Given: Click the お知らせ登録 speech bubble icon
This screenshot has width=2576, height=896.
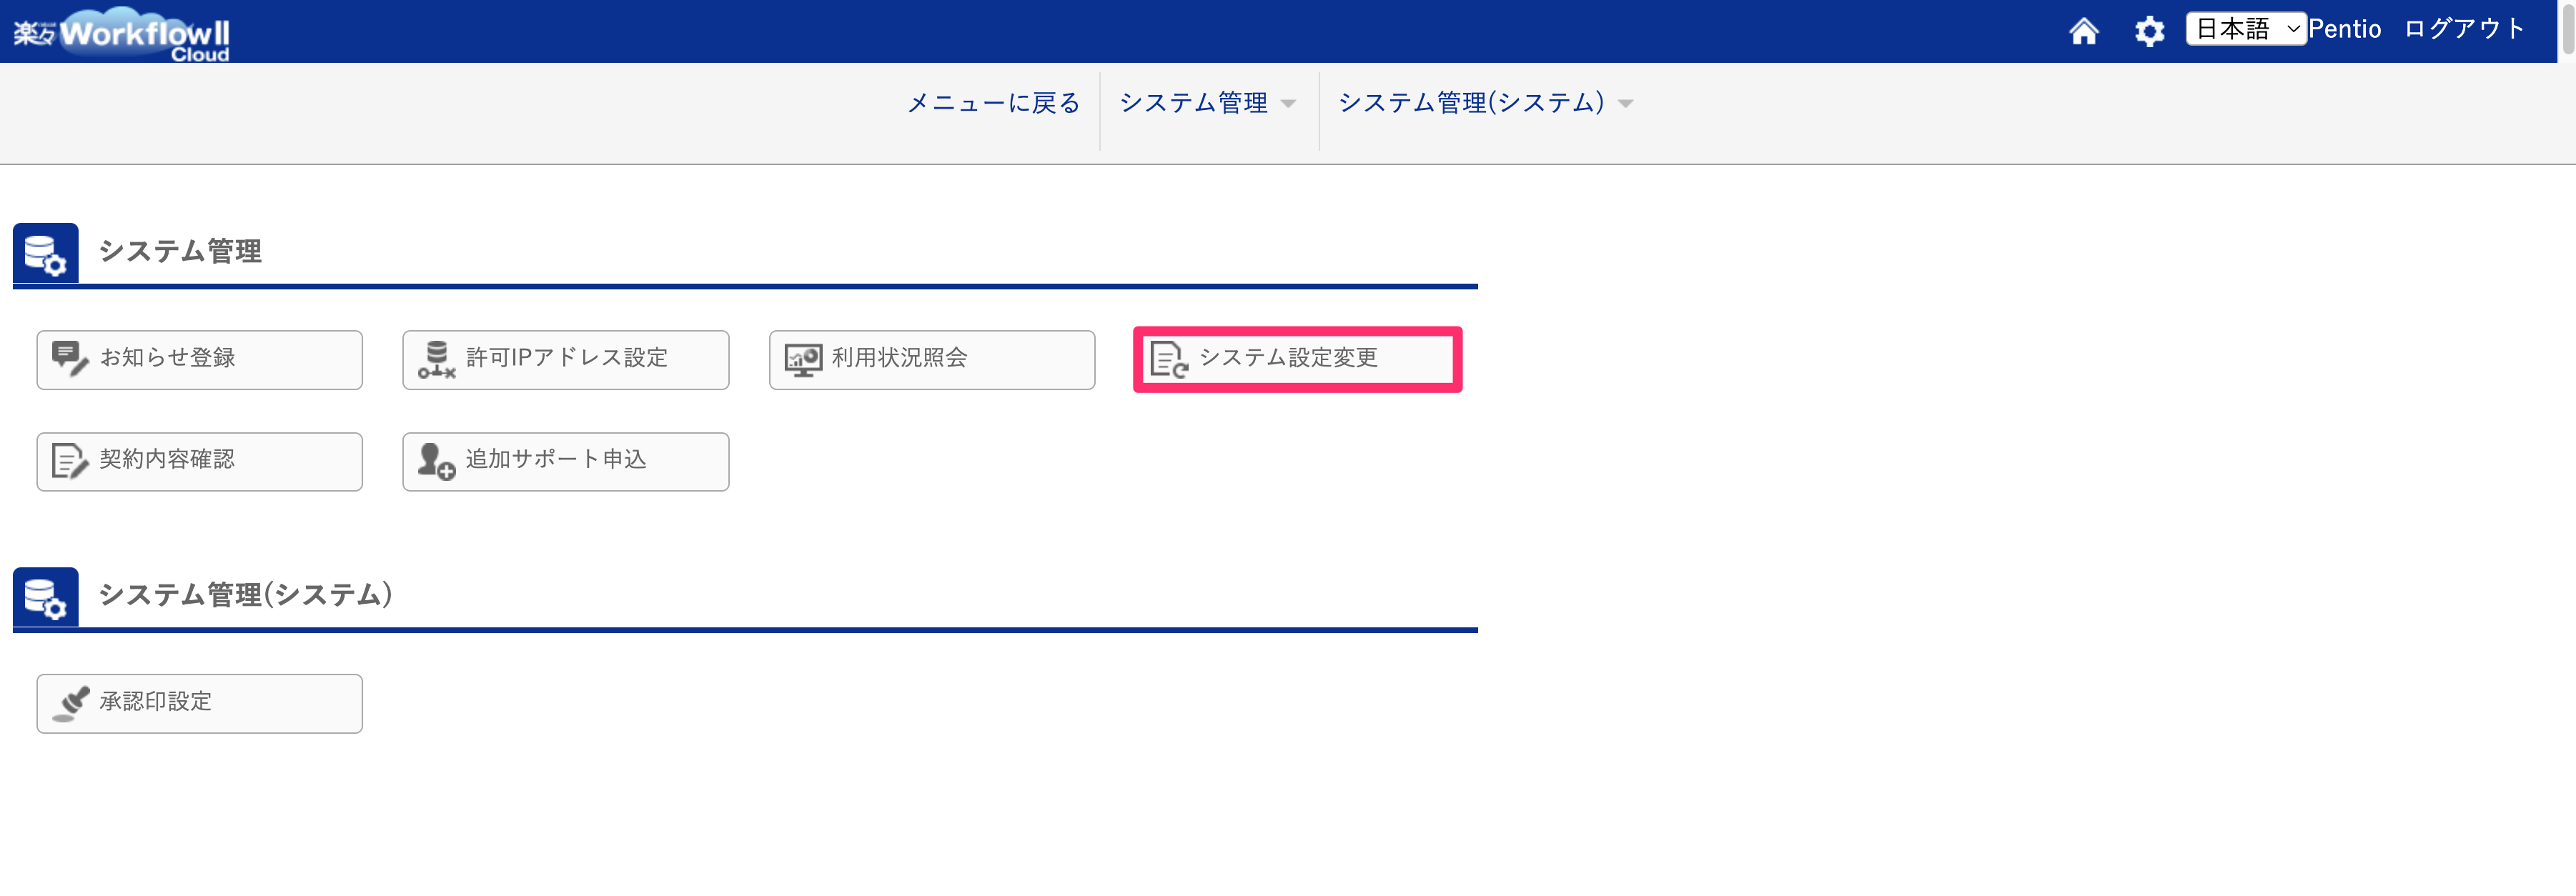Looking at the screenshot, I should coord(70,359).
